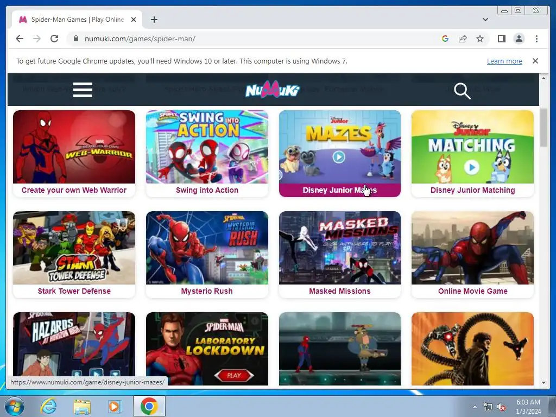Image resolution: width=556 pixels, height=417 pixels.
Task: View site information via padlock icon
Action: (75, 39)
